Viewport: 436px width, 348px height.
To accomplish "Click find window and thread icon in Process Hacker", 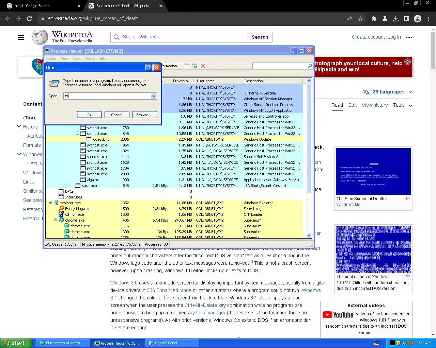I will [x=195, y=66].
